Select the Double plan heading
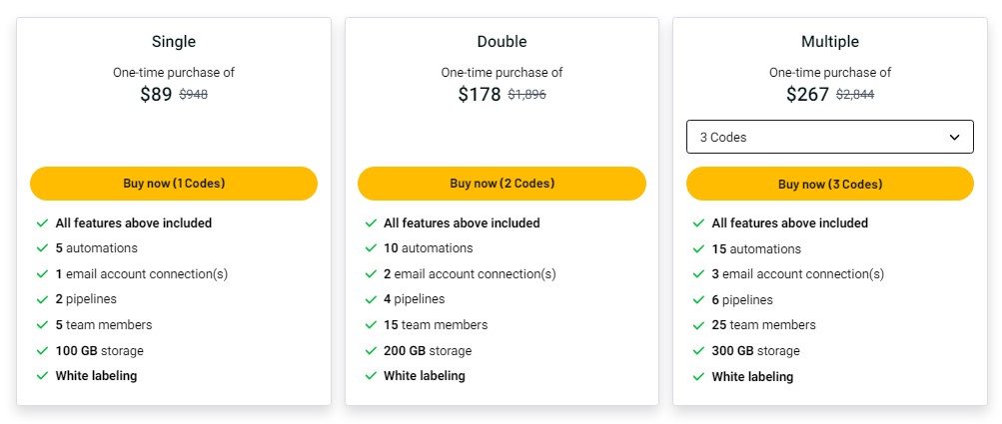 click(501, 42)
